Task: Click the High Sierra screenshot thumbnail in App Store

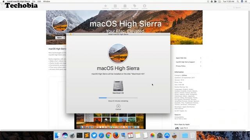Action: click(x=110, y=121)
